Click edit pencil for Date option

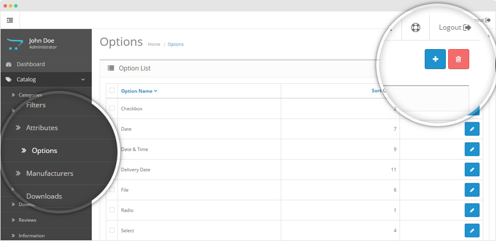(471, 129)
